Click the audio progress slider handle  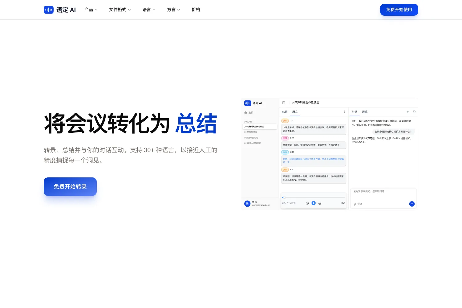[284, 197]
